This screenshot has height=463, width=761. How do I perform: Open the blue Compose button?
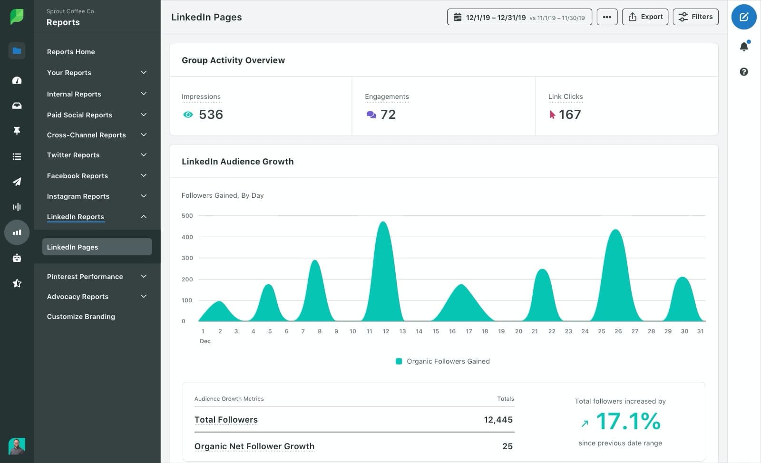[x=744, y=17]
